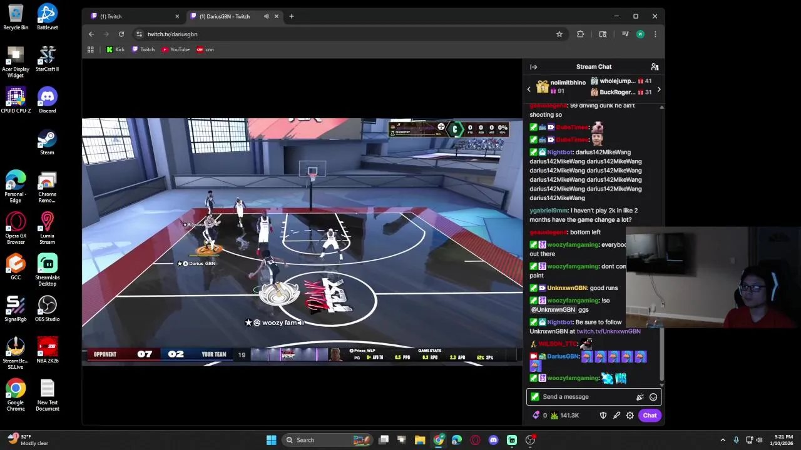Open DariusGBN username in chat

point(563,356)
